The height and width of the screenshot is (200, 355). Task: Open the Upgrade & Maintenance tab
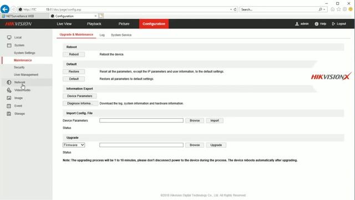pyautogui.click(x=77, y=34)
